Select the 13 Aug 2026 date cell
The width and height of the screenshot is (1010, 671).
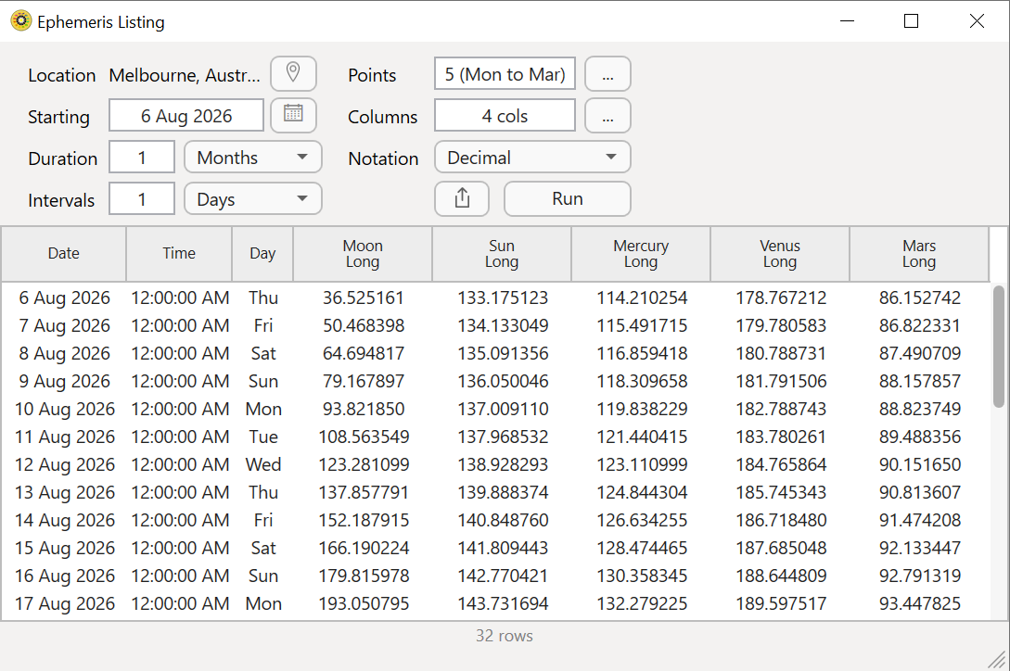[64, 492]
